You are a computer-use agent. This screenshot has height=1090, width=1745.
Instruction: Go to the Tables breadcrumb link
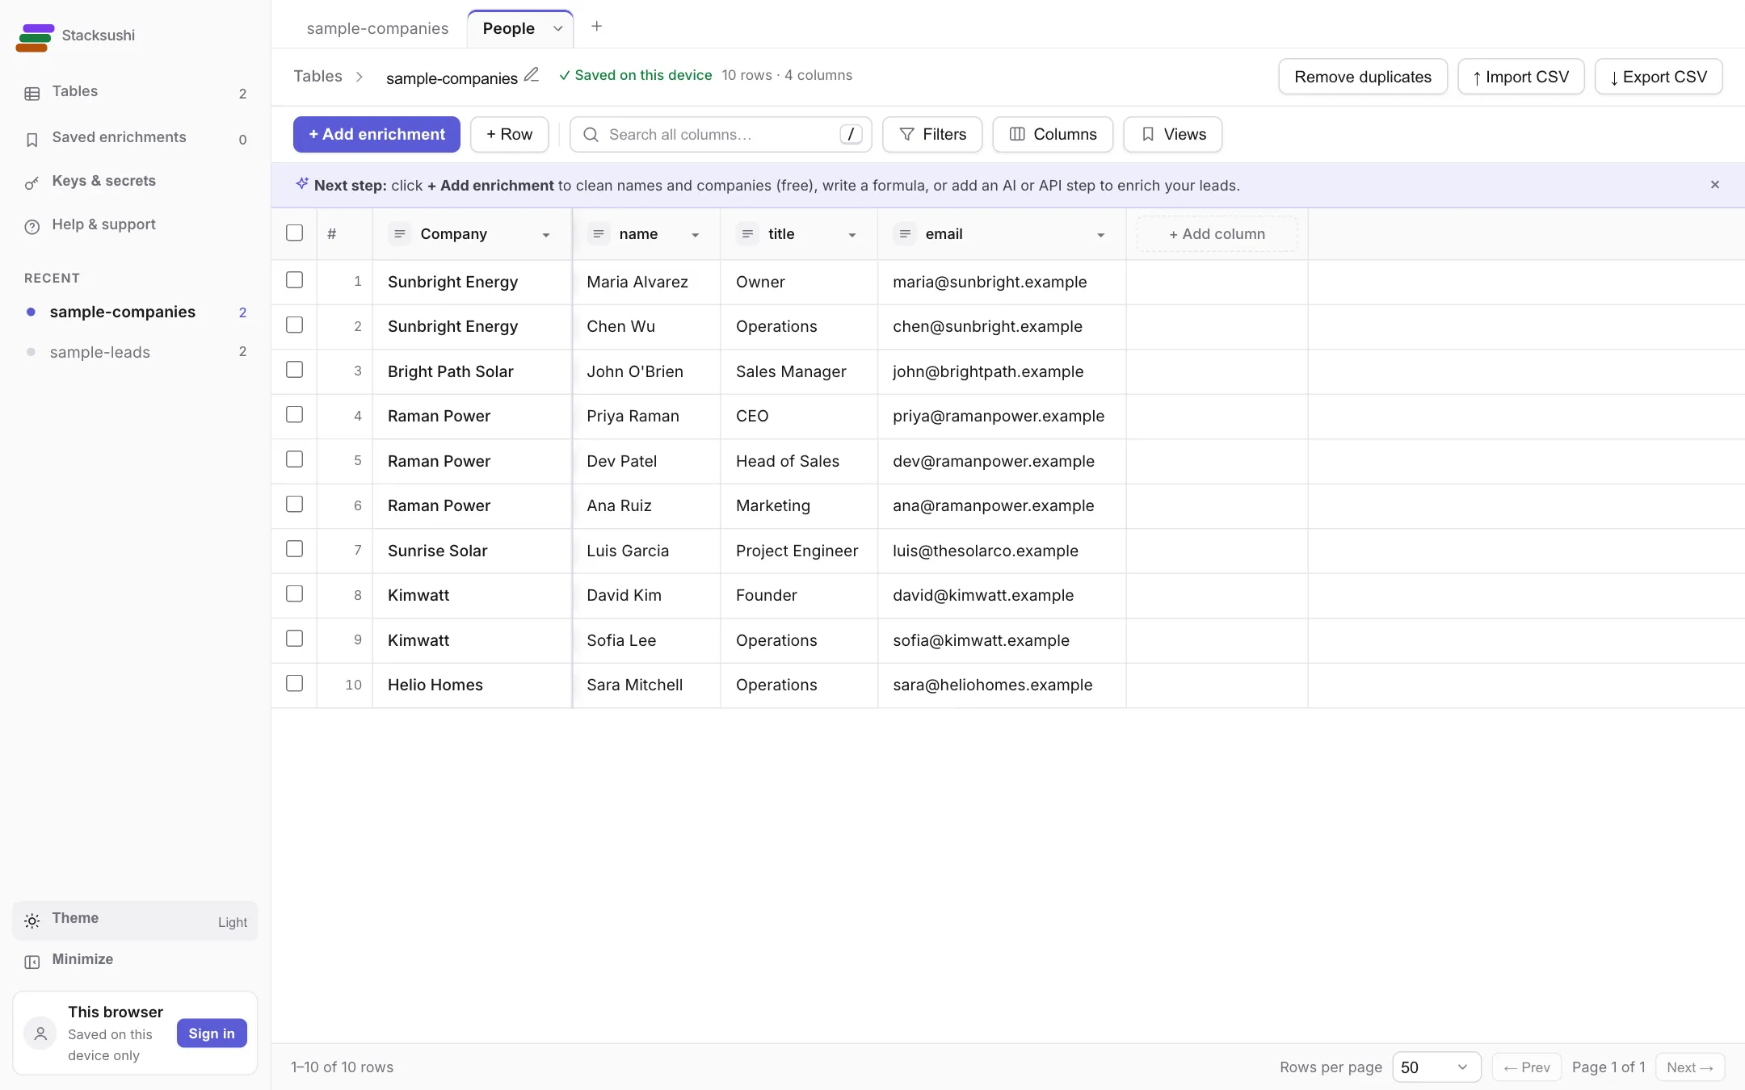(317, 76)
